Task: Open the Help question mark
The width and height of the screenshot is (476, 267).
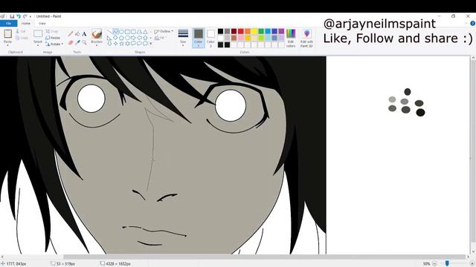Action: (473, 23)
